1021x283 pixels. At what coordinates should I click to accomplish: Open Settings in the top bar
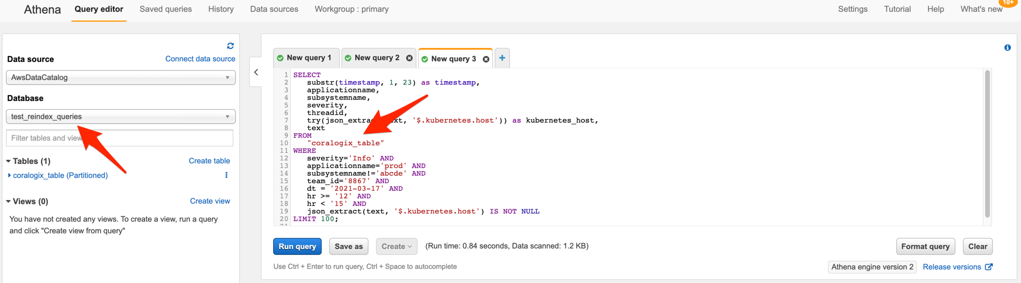(853, 9)
